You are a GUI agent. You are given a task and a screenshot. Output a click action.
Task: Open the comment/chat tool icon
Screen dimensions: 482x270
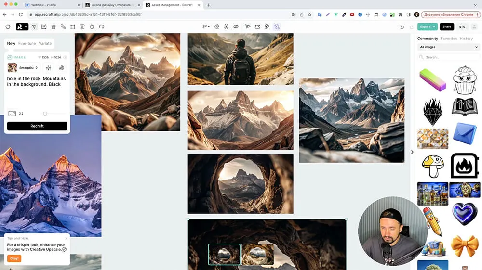pos(101,26)
